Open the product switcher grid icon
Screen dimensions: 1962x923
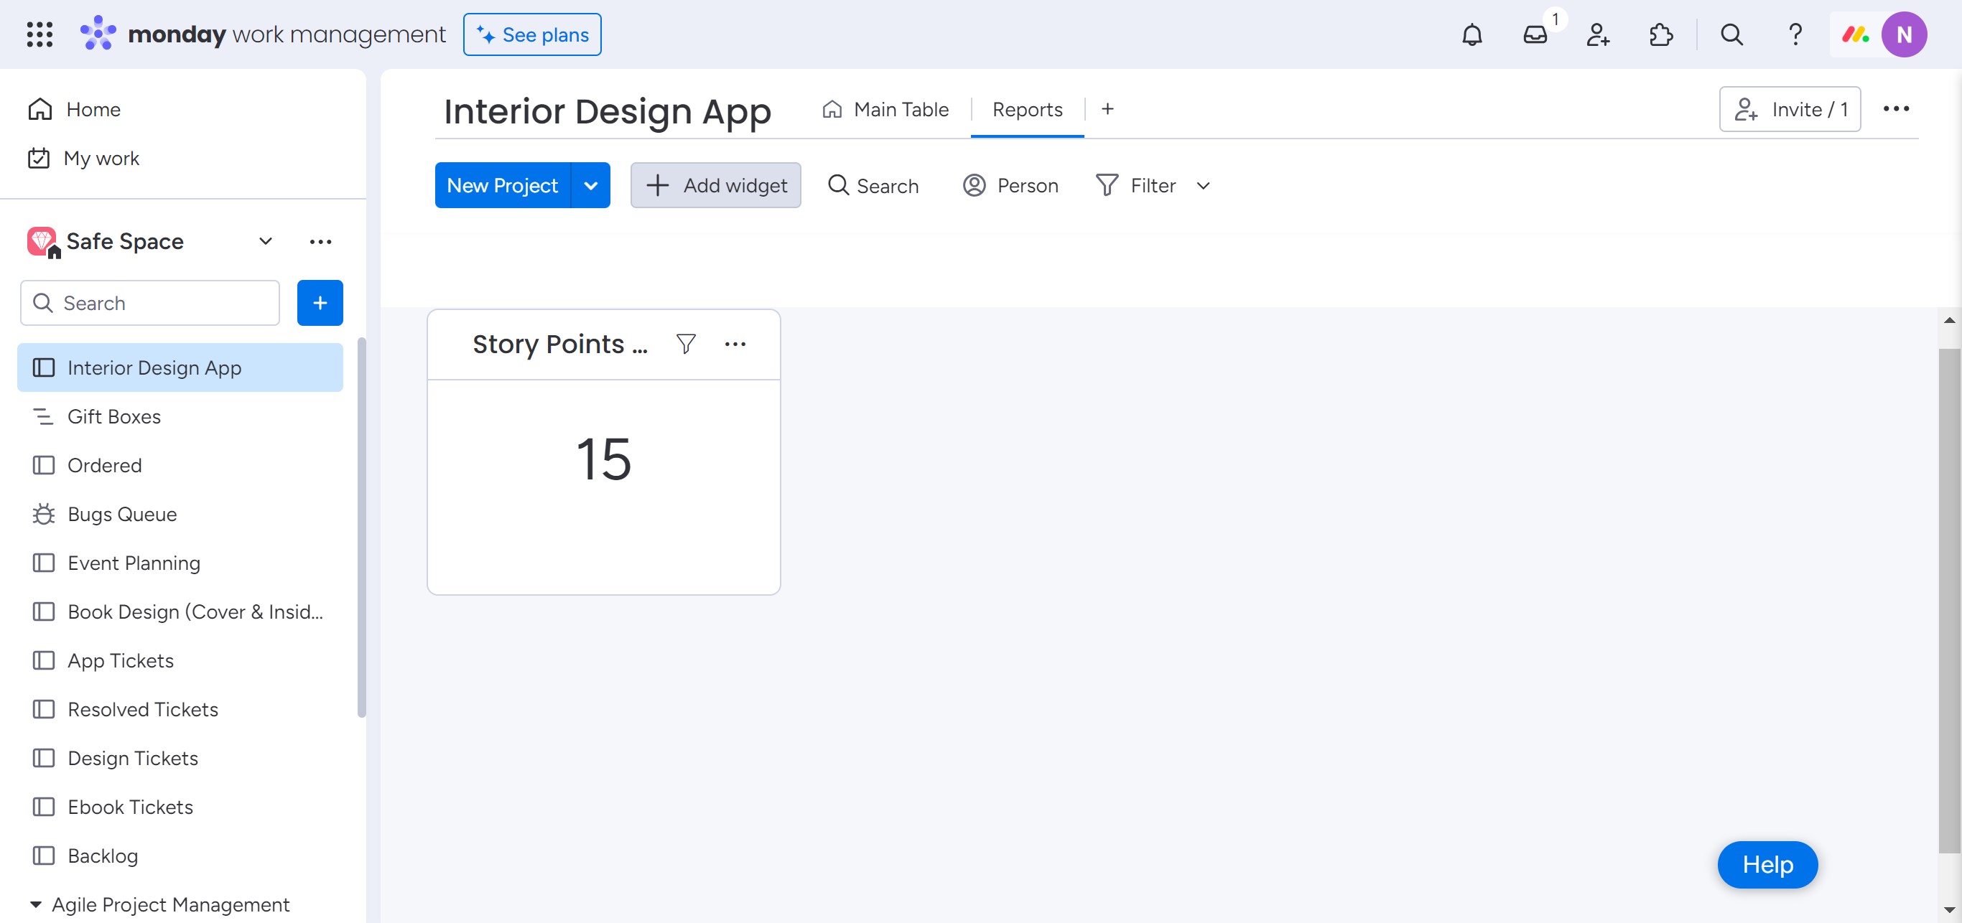pos(39,35)
